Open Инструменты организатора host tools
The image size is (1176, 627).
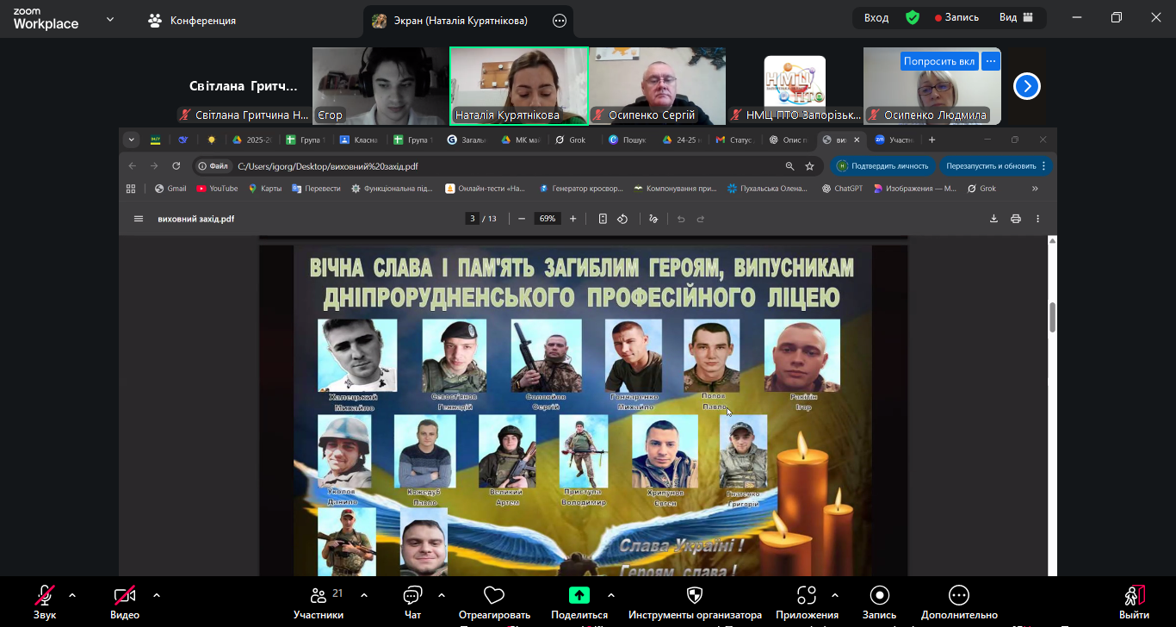695,601
